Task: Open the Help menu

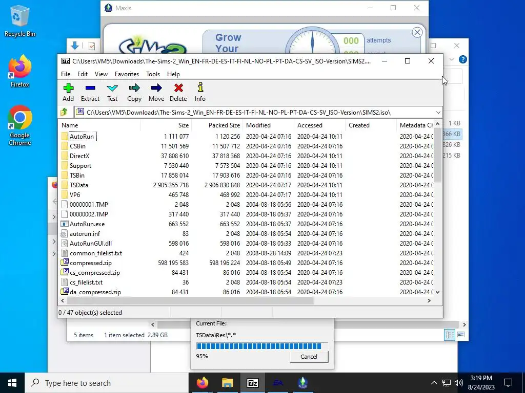Action: click(x=173, y=74)
